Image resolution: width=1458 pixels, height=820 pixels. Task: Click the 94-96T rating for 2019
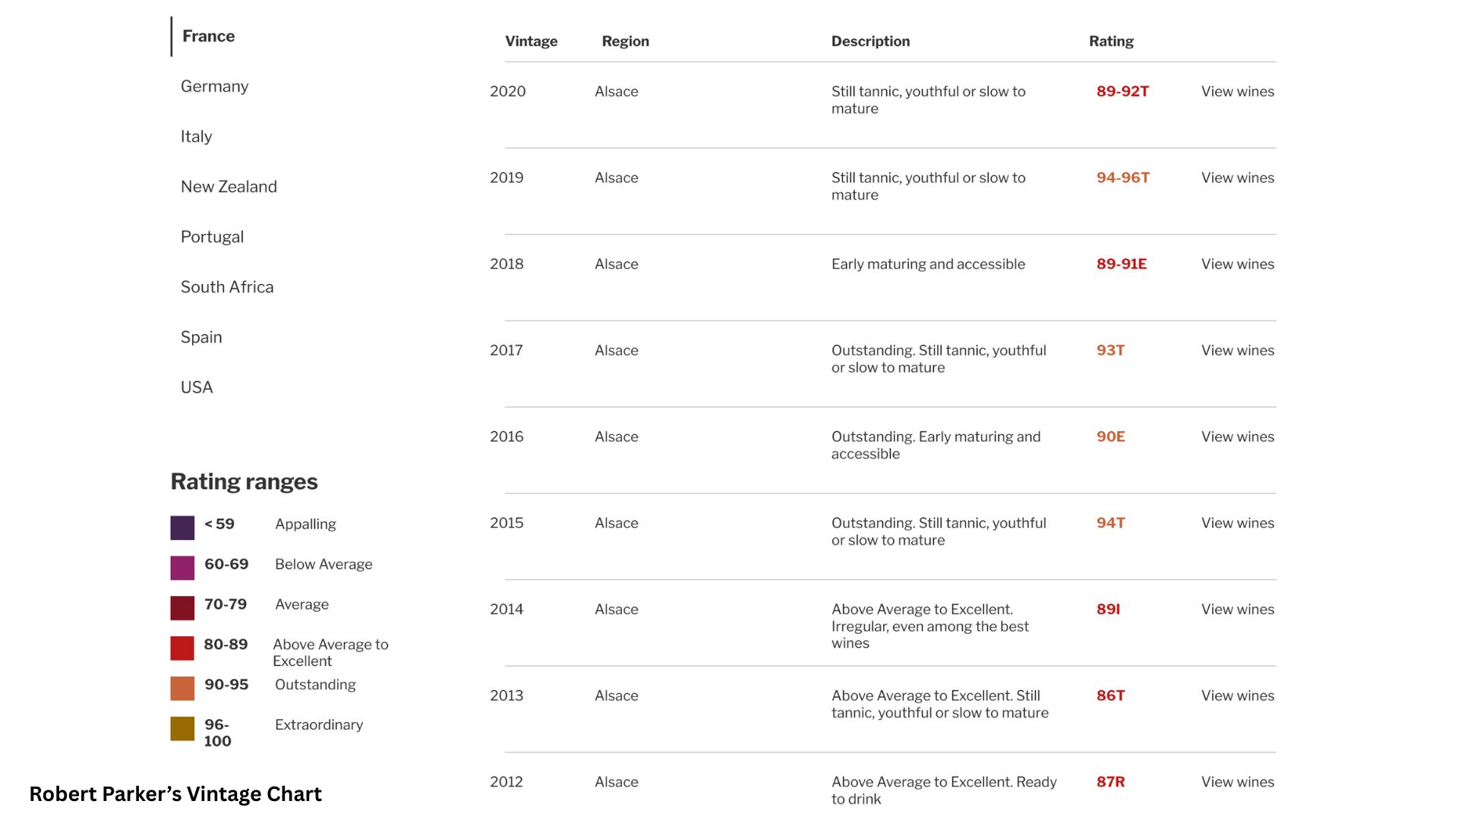(1122, 178)
